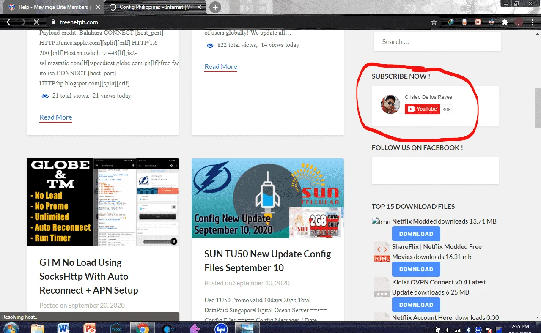Open PowerPoint from the taskbar
The width and height of the screenshot is (541, 333).
(x=90, y=328)
